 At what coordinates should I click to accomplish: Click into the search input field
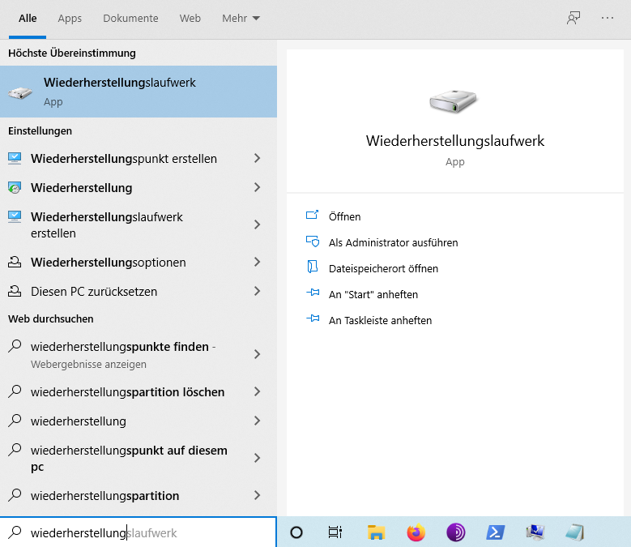point(139,532)
